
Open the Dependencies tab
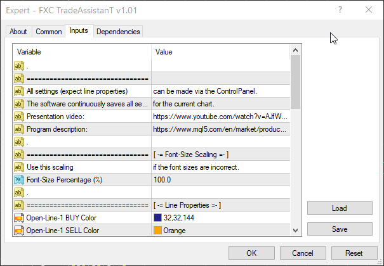coord(119,32)
